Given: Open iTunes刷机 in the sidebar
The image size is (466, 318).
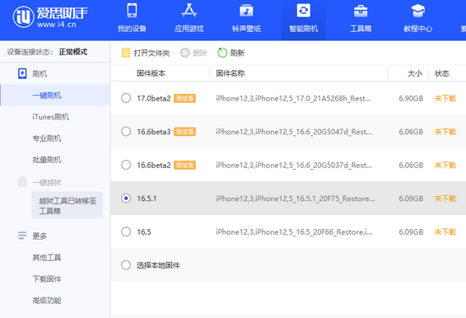Looking at the screenshot, I should (x=50, y=117).
